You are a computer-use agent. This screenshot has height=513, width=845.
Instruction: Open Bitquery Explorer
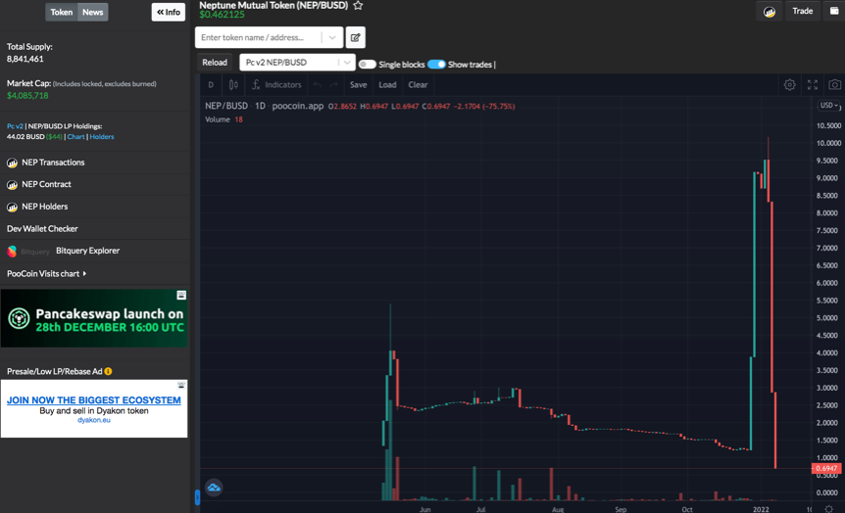click(x=88, y=251)
